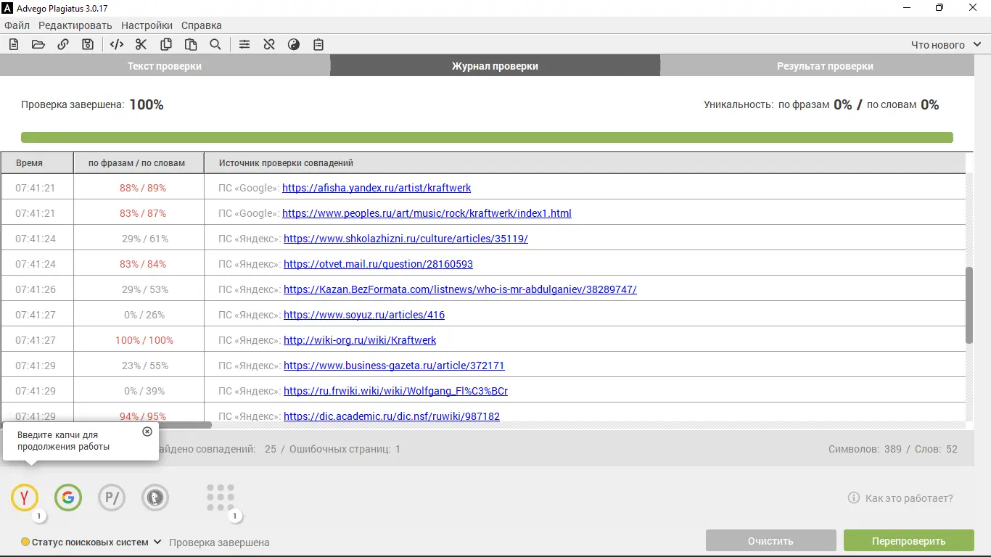
Task: Open the otvet.mail.ru question link
Action: click(x=378, y=264)
